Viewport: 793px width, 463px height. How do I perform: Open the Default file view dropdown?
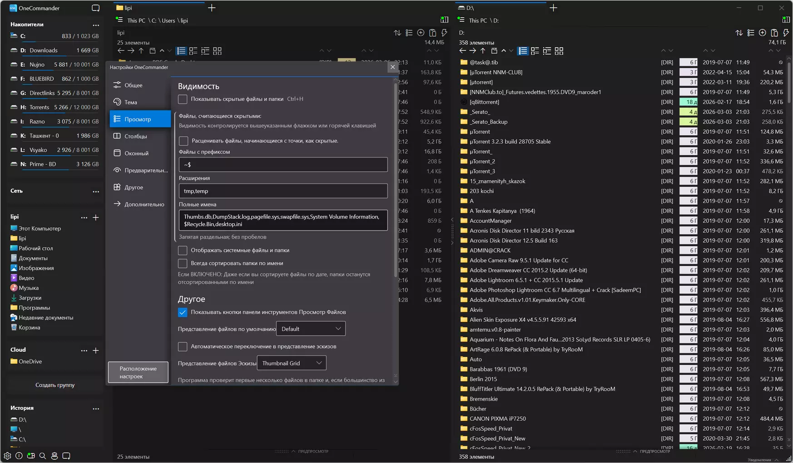click(311, 329)
